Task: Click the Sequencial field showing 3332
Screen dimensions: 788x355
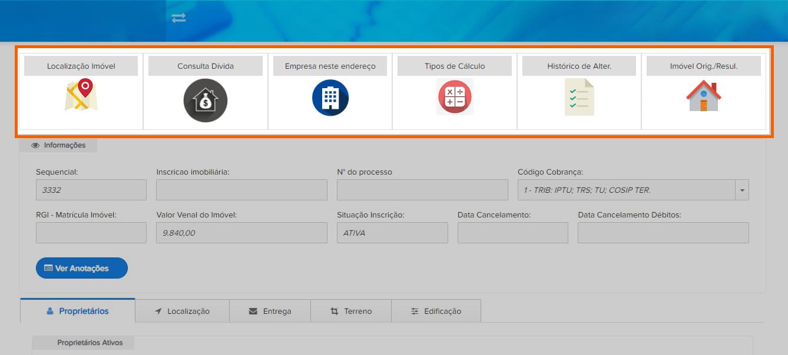Action: (91, 190)
